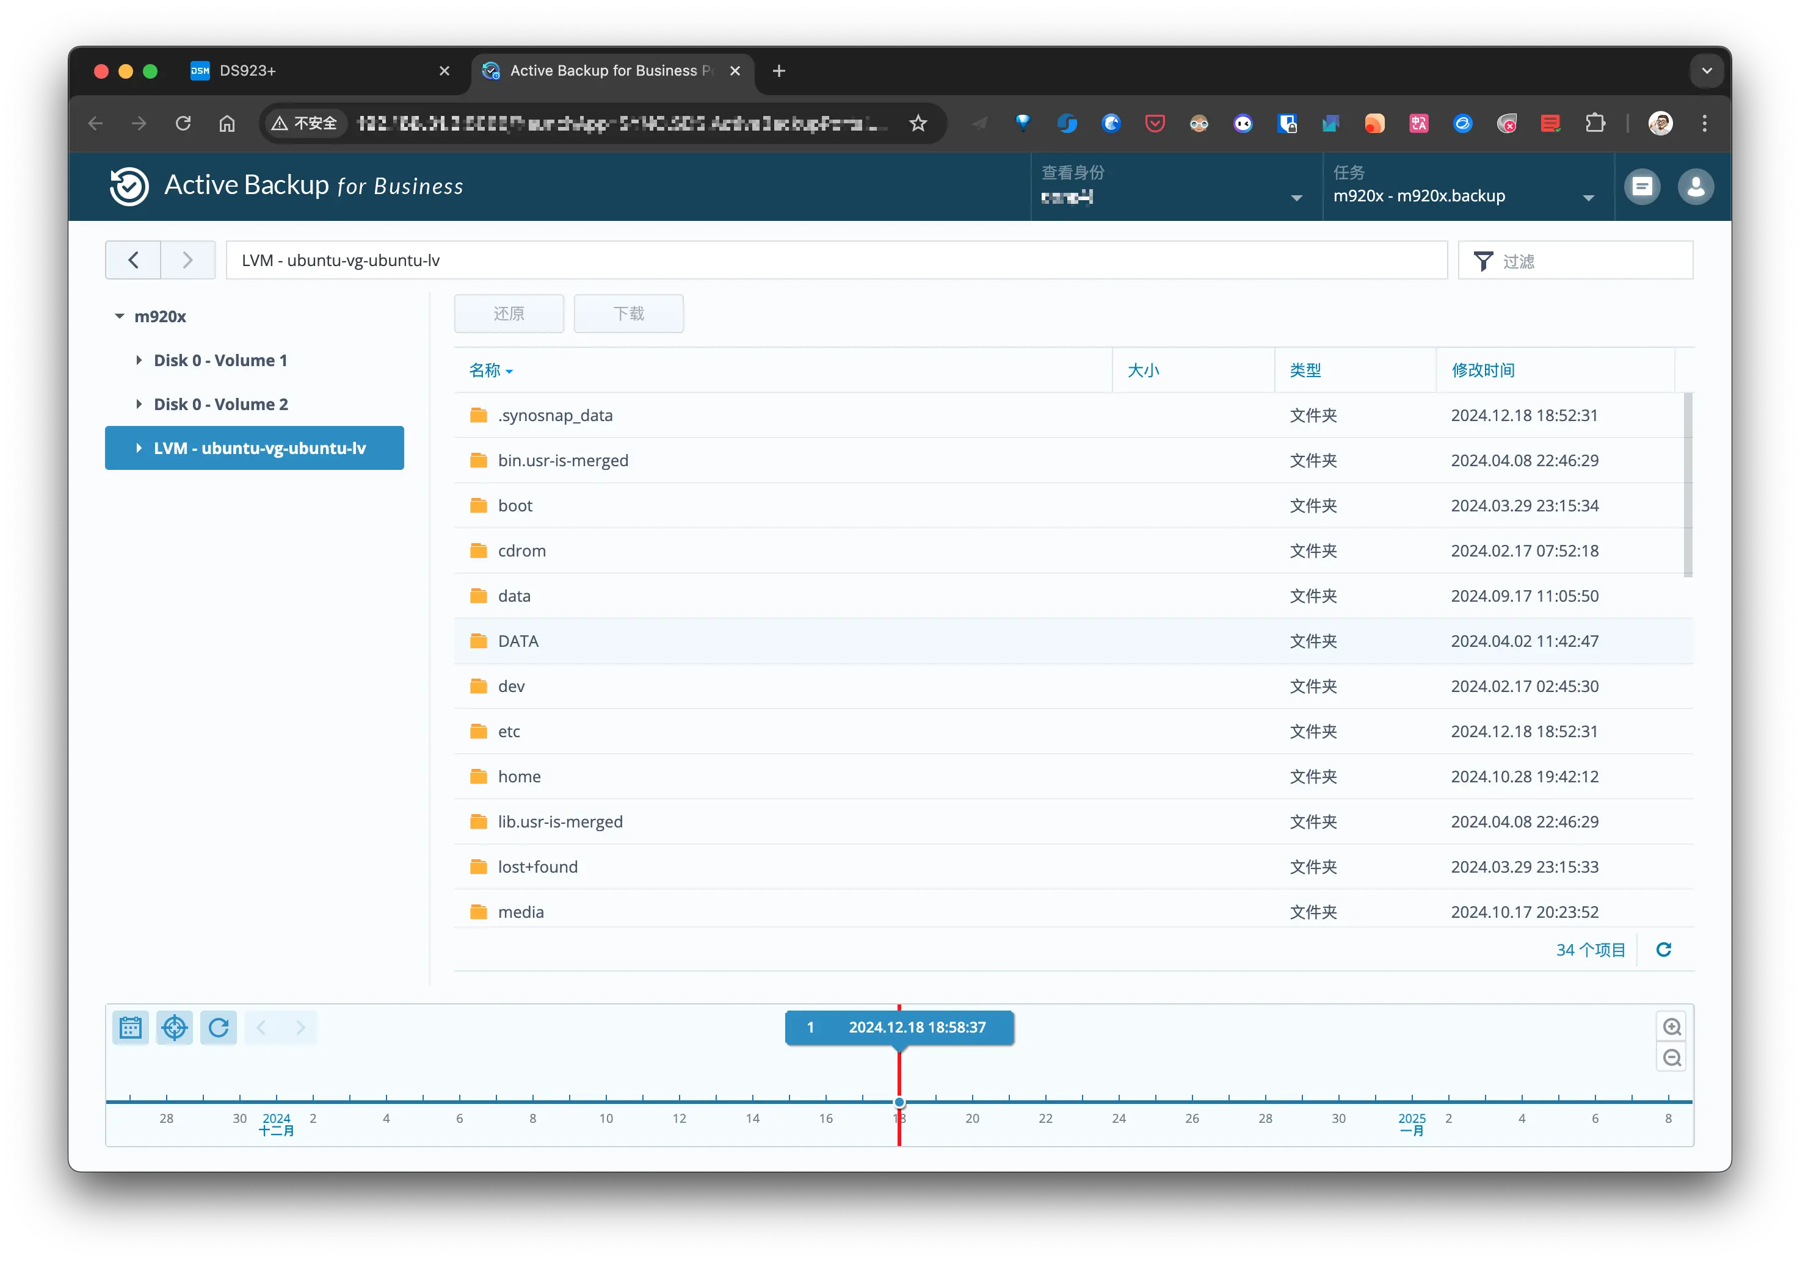
Task: Refresh the file list next to 34 个项目
Action: [x=1664, y=950]
